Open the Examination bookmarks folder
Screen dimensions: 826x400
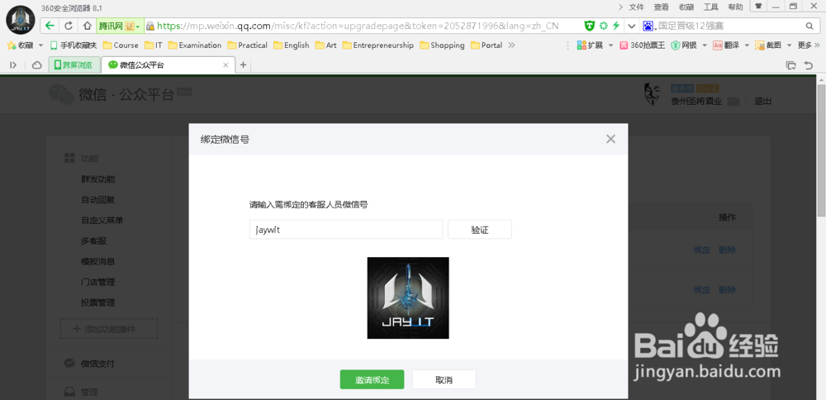195,45
